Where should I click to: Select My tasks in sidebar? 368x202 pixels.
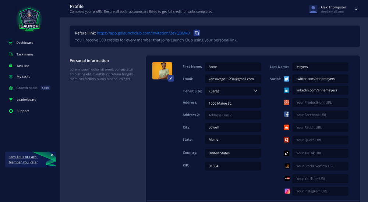point(23,77)
